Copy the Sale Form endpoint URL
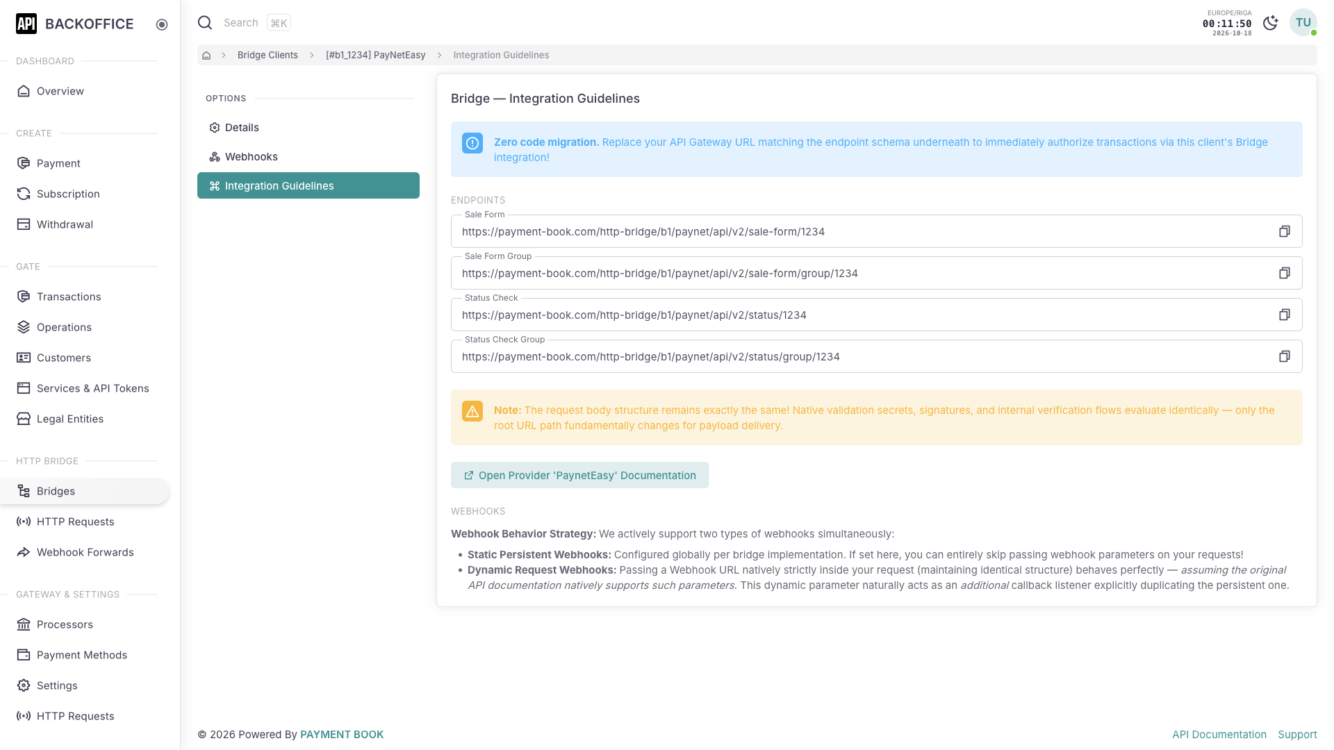This screenshot has width=1334, height=750. click(x=1284, y=231)
